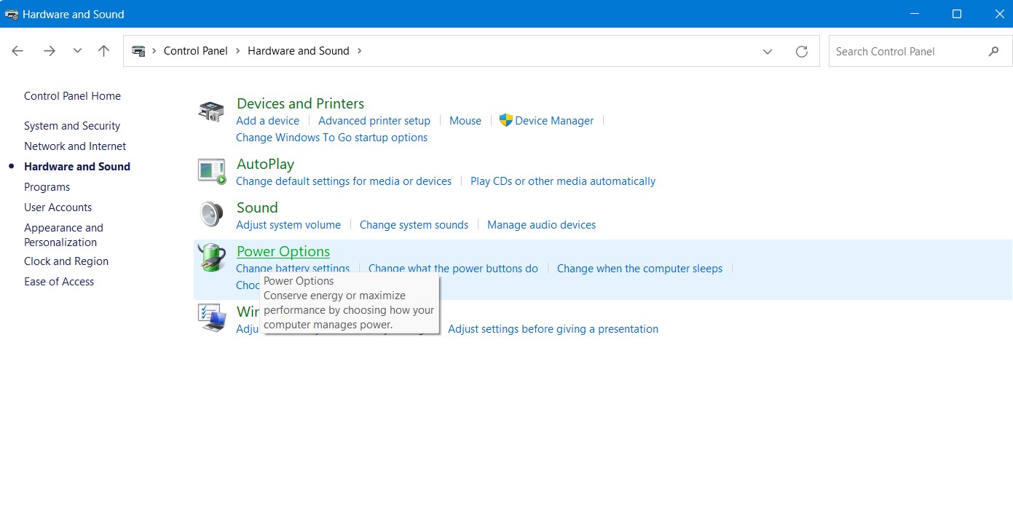Go up one level with up arrow

(103, 51)
